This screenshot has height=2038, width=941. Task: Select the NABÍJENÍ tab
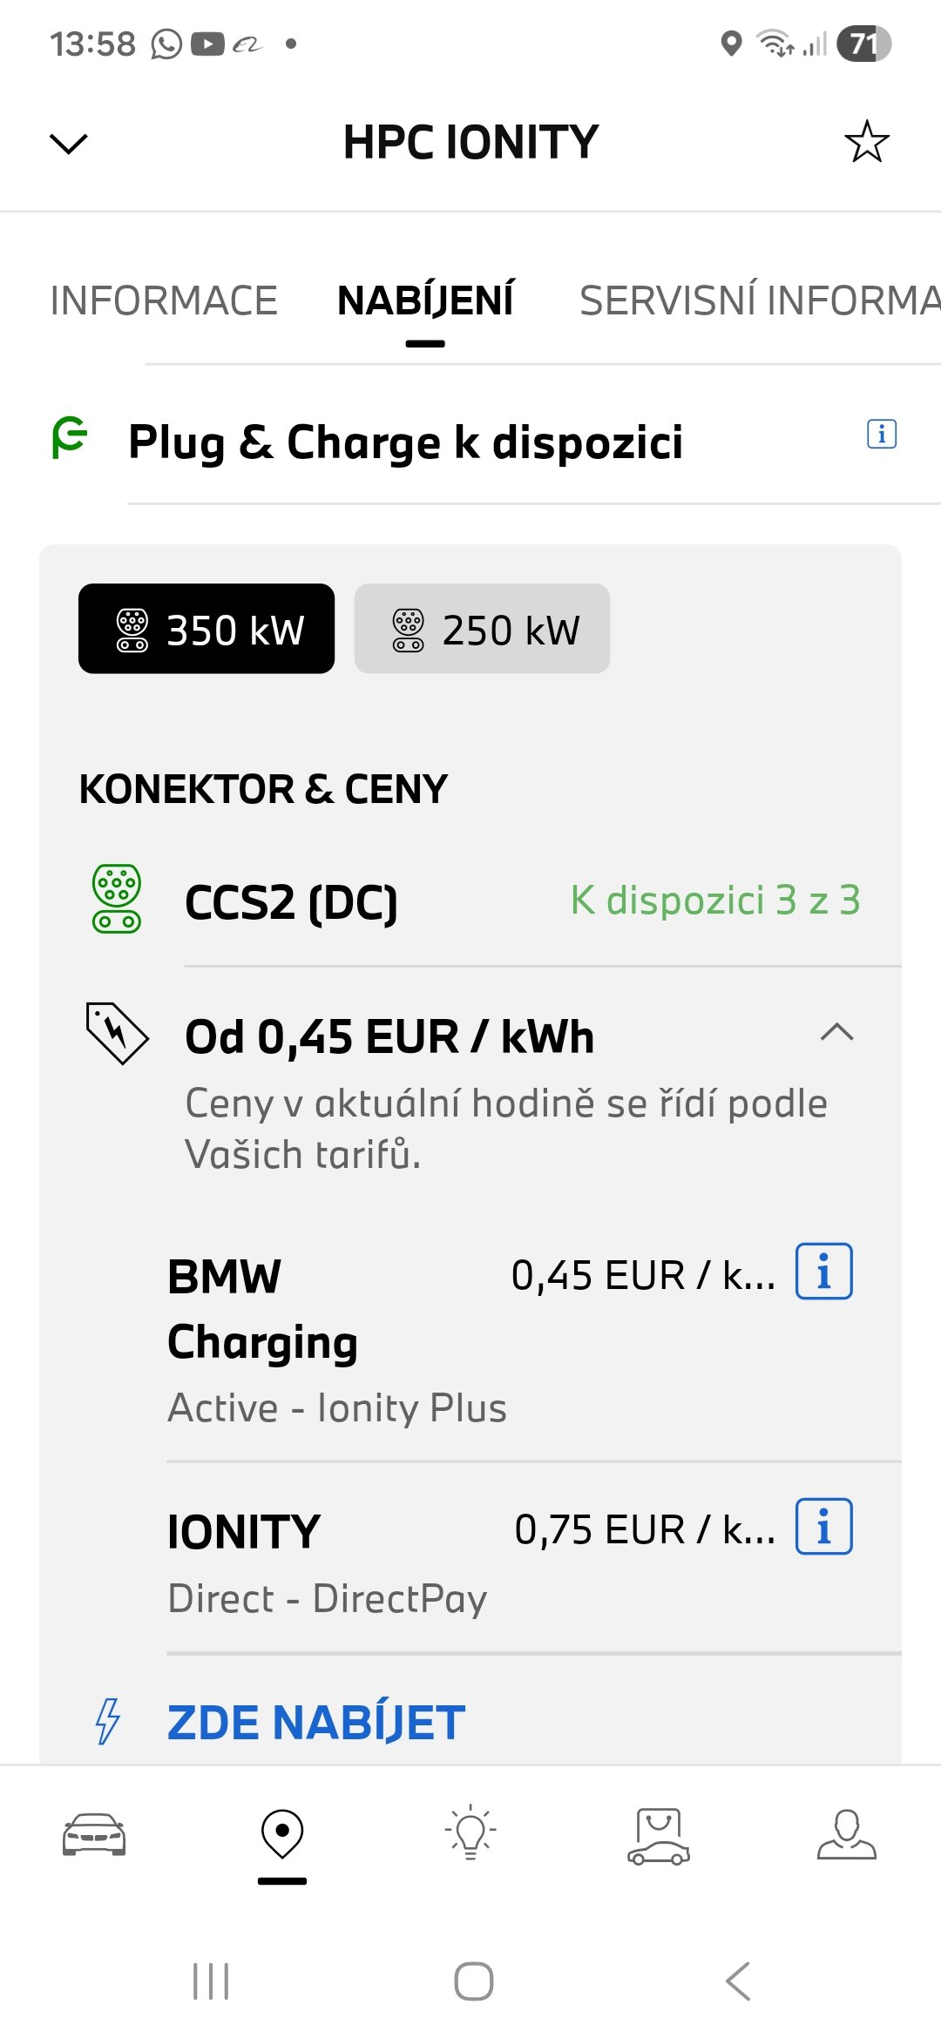pyautogui.click(x=425, y=301)
